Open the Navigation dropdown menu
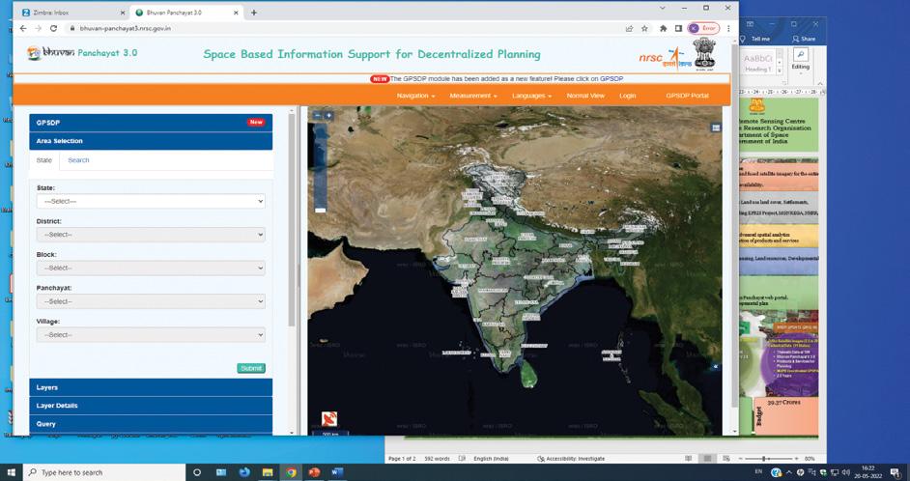910x481 pixels. pyautogui.click(x=415, y=96)
